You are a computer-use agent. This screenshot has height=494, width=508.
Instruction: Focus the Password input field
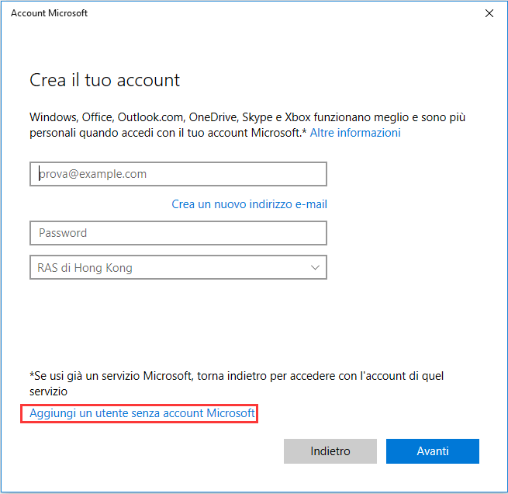tap(178, 233)
